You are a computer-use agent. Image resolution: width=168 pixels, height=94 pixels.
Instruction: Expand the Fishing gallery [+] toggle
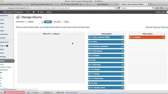(123, 74)
